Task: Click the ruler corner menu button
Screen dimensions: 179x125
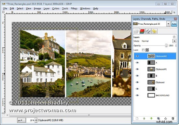Action: pyautogui.click(x=4, y=12)
